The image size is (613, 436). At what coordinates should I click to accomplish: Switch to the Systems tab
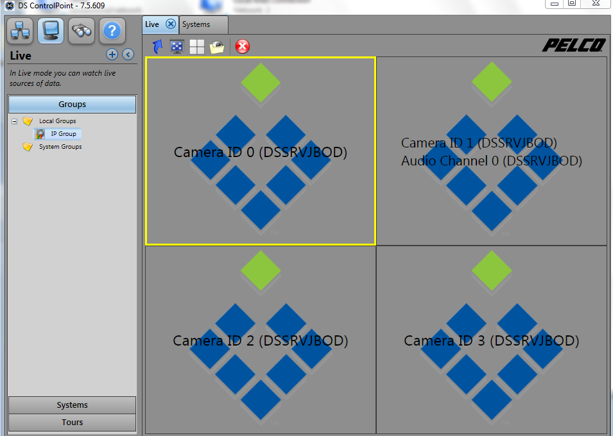tap(203, 24)
